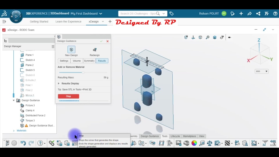
Task: Open bottom toolbar settings gear
Action: tap(14, 143)
